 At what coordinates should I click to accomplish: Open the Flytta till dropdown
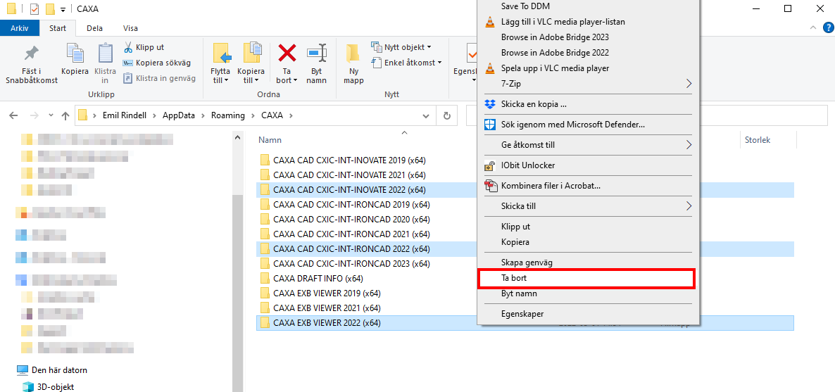pos(220,64)
